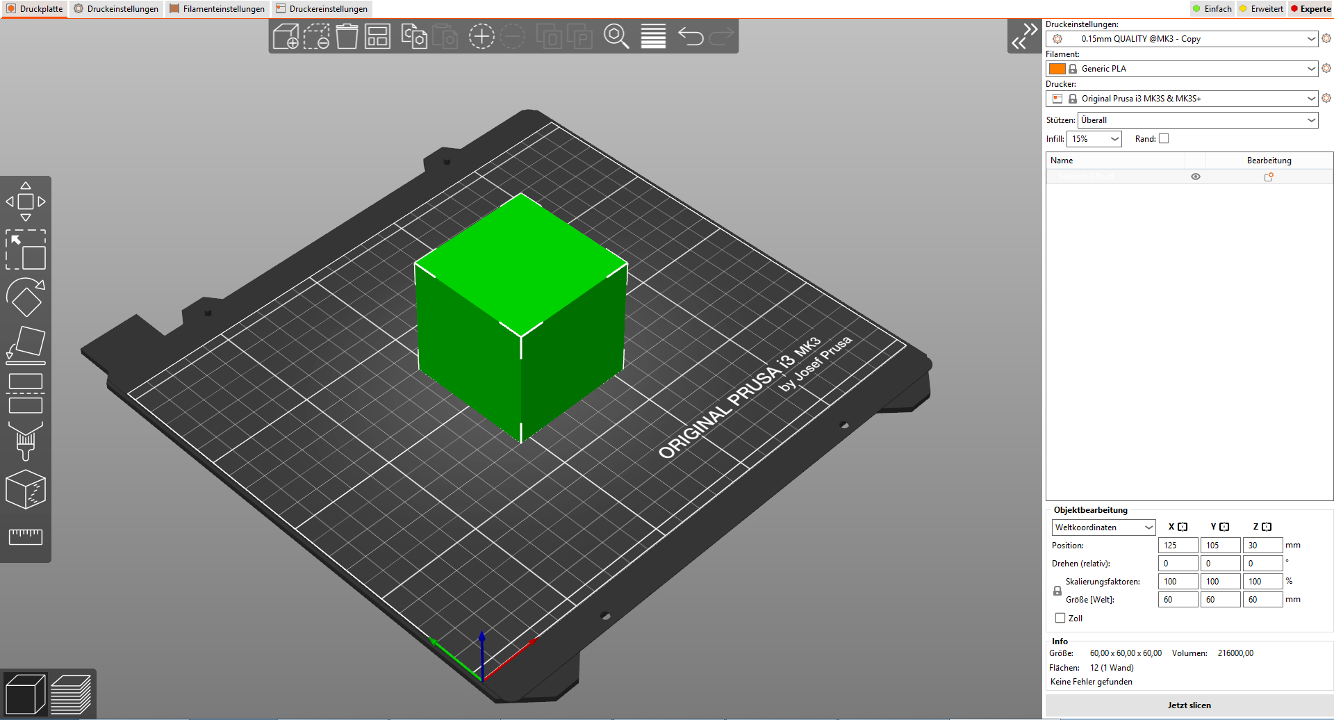
Task: Switch to Erweitert mode
Action: [1260, 9]
